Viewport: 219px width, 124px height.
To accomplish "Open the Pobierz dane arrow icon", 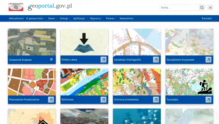I will 104,60.
